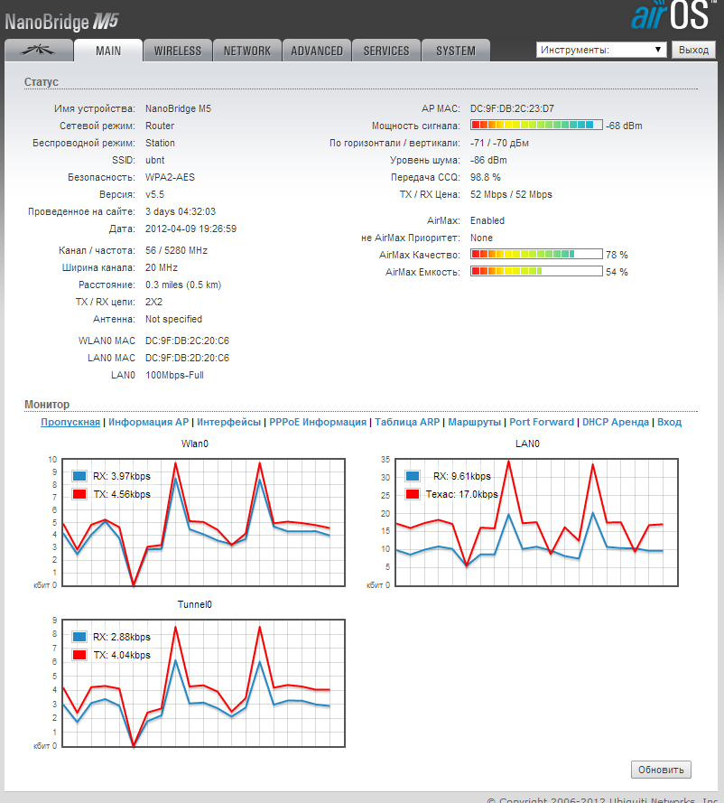Screen dimensions: 724x803
Task: Show the Таблица ARP monitor
Action: coord(406,422)
